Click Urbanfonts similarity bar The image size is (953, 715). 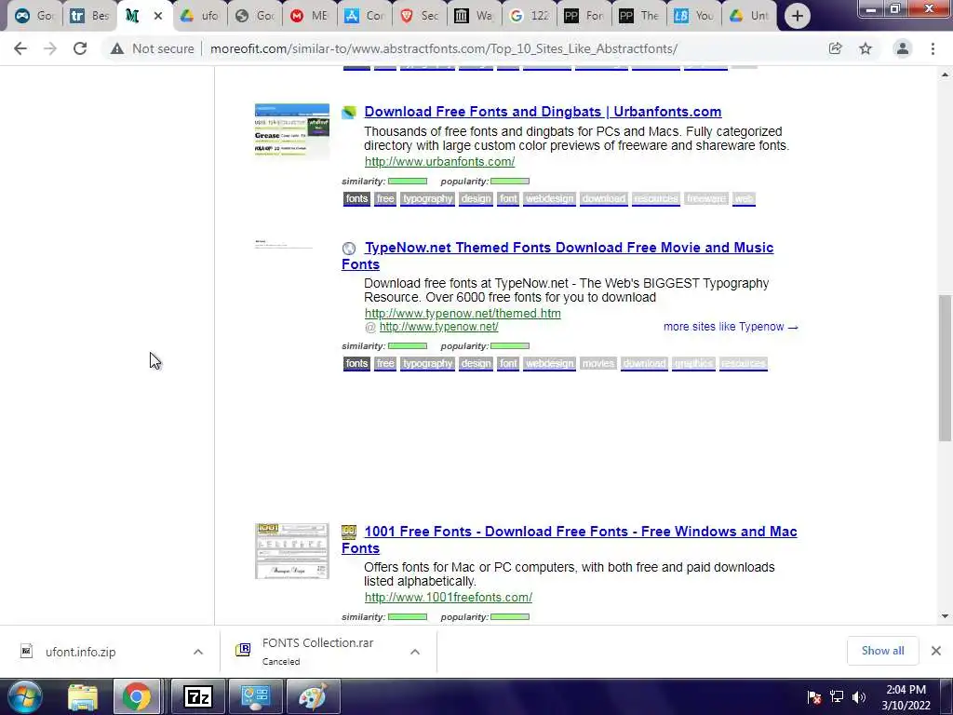408,182
